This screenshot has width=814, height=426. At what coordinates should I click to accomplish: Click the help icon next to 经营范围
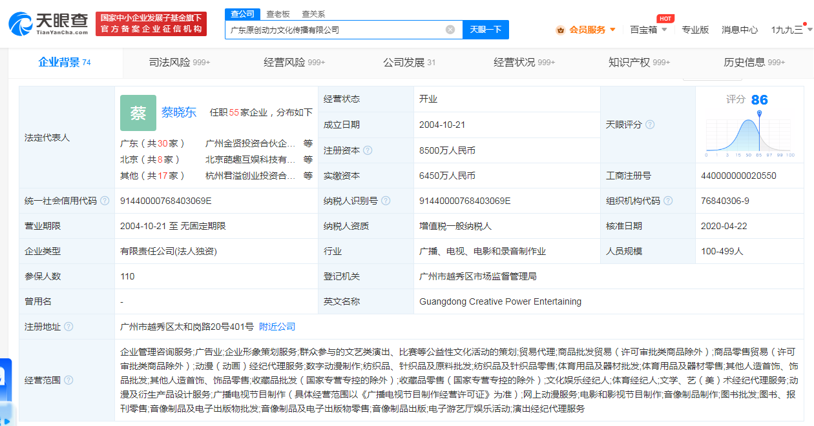[x=68, y=380]
